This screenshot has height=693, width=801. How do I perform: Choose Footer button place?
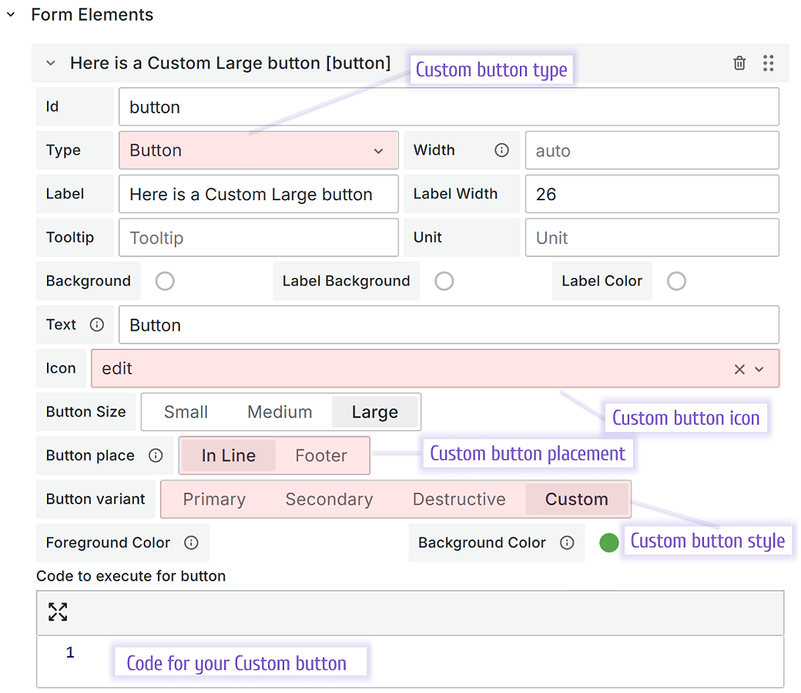[321, 456]
